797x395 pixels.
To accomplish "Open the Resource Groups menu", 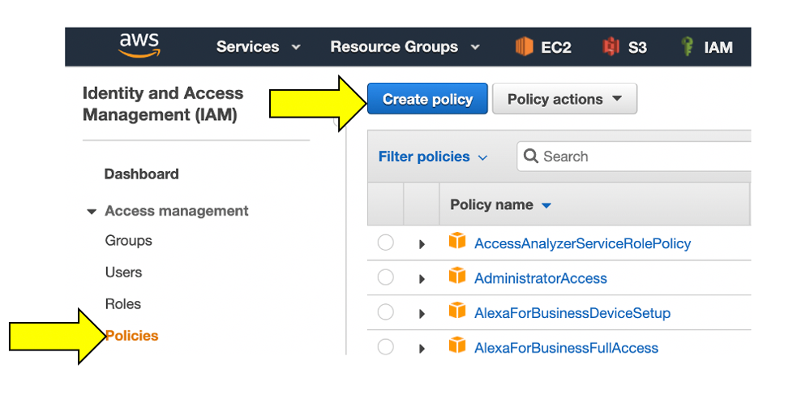I will (405, 47).
